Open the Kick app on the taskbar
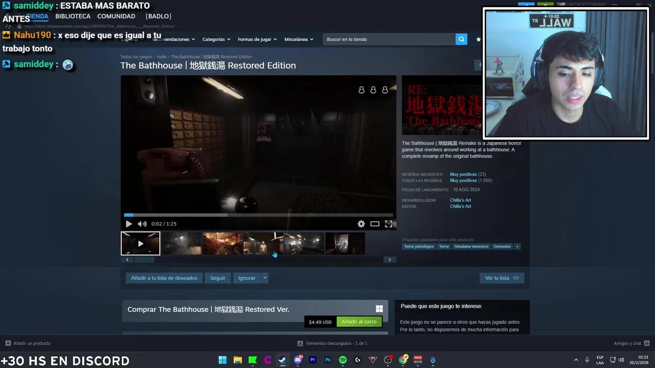655x368 pixels. (x=253, y=360)
